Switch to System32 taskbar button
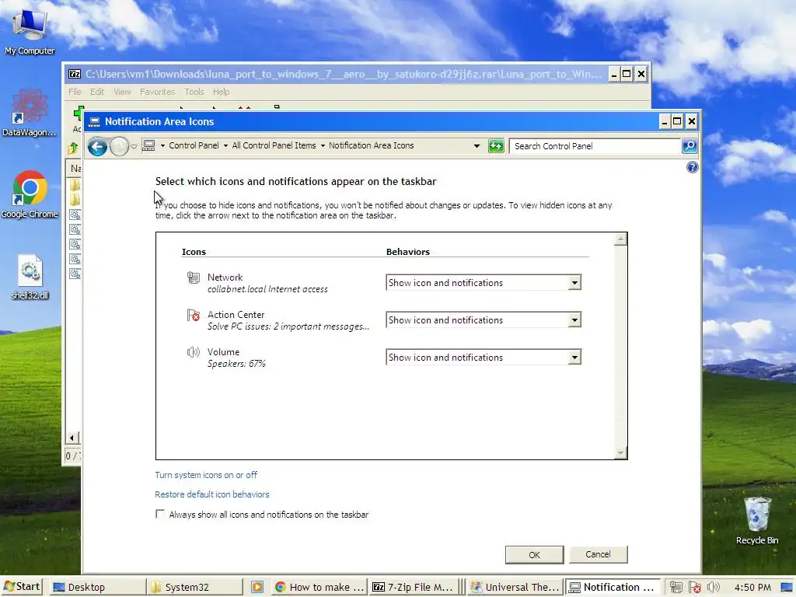Image resolution: width=796 pixels, height=597 pixels. pos(194,588)
